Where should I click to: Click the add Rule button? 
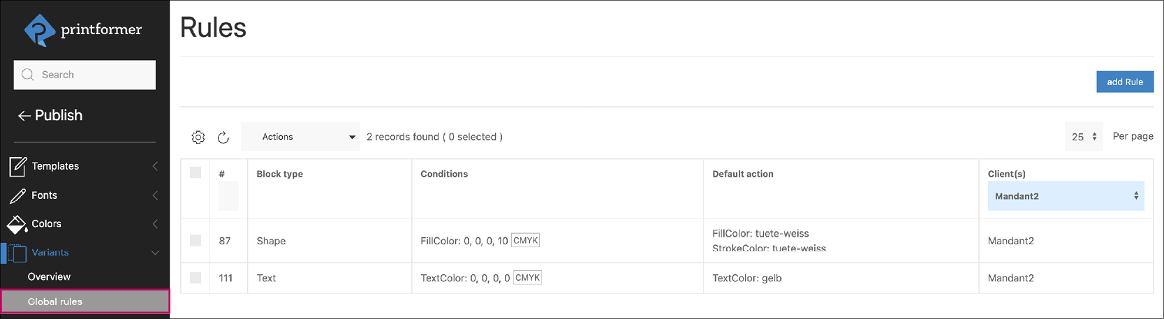point(1124,82)
